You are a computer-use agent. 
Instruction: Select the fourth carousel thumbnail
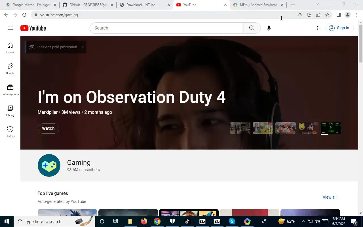pos(308,128)
